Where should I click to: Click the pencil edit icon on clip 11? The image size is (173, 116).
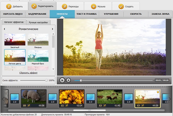pyautogui.click(x=67, y=105)
